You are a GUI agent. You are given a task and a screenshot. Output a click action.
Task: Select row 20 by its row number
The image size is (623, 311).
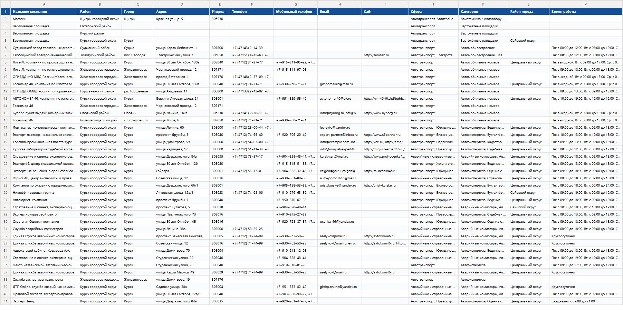pos(5,149)
